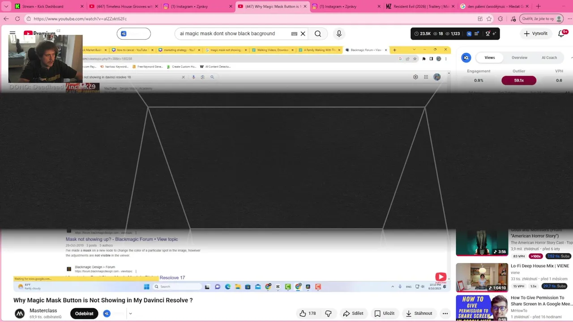The height and width of the screenshot is (322, 573).
Task: Open How To Give Permission video thumbnail
Action: click(482, 308)
